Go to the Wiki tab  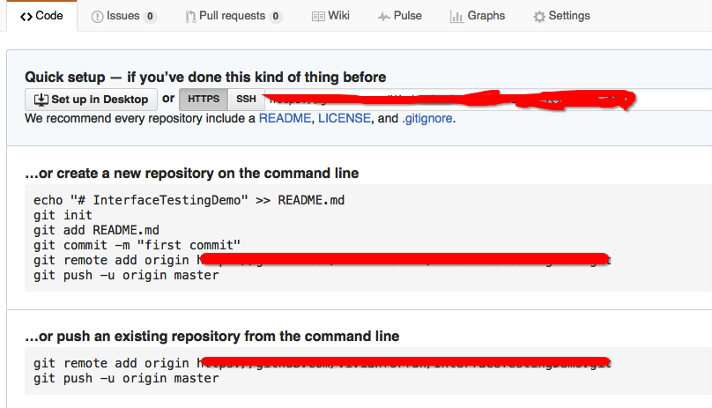click(x=330, y=16)
